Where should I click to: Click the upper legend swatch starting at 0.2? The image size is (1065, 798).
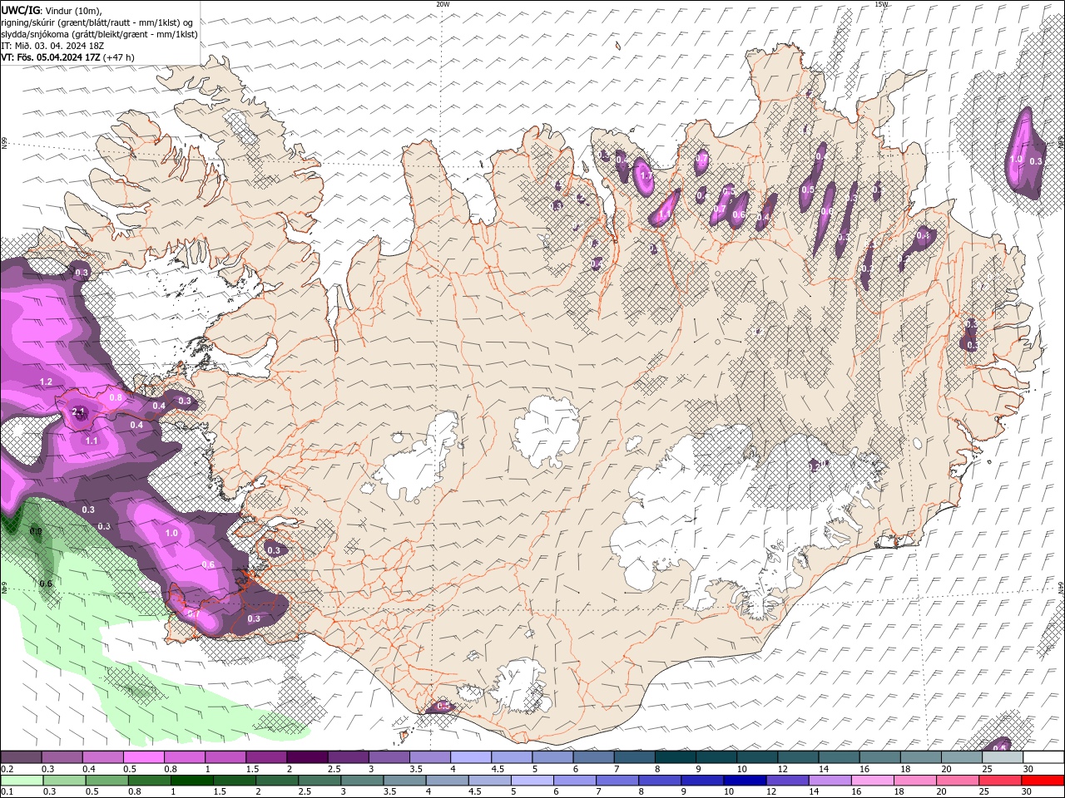pyautogui.click(x=22, y=757)
